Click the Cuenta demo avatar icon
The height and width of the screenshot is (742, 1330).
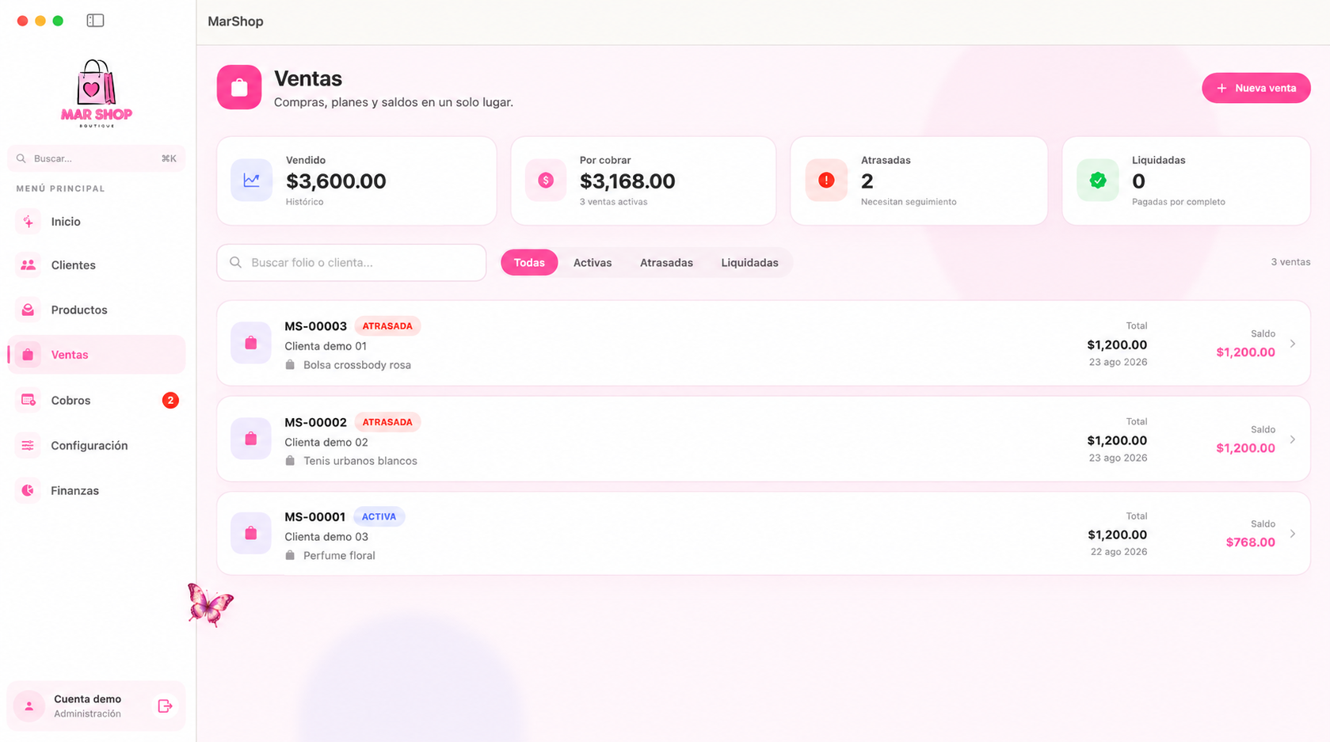pyautogui.click(x=29, y=706)
